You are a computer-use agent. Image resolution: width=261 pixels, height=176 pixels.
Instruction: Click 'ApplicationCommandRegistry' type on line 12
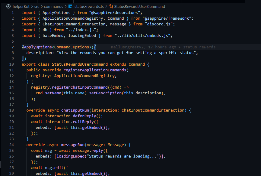(84, 76)
